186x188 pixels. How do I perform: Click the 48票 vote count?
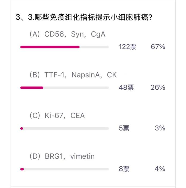point(126,88)
